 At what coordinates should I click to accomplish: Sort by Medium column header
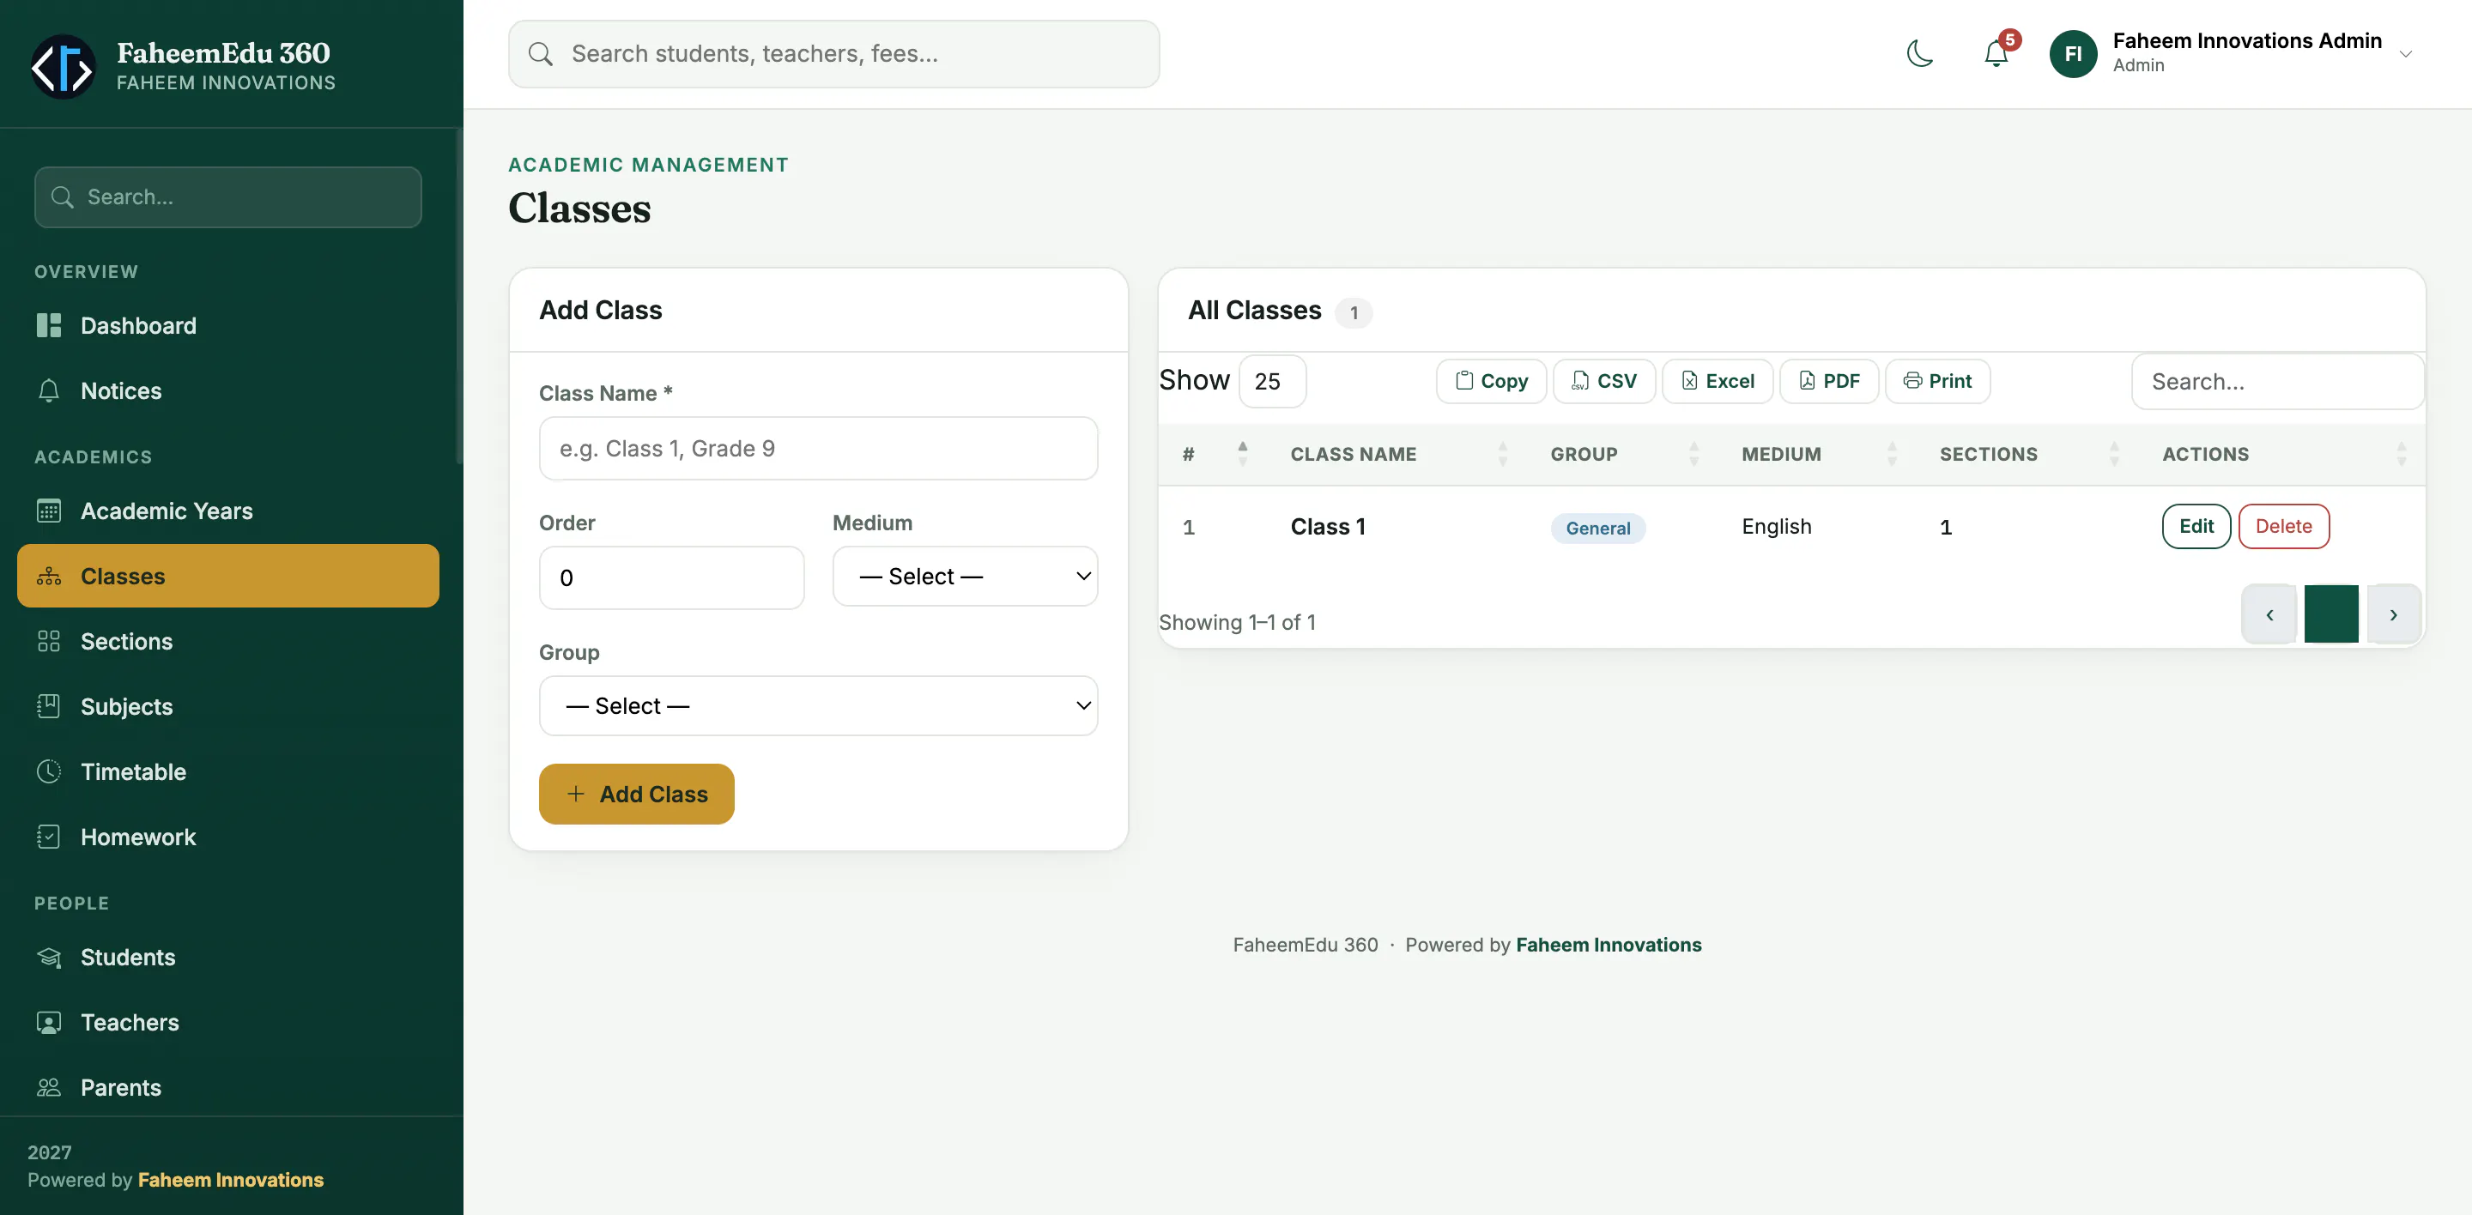coord(1818,454)
